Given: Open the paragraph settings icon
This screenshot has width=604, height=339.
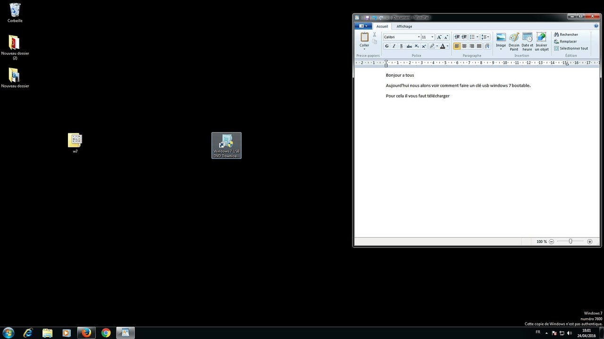Looking at the screenshot, I should click(x=487, y=46).
